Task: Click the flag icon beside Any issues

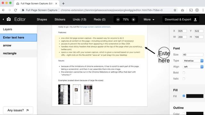Action: pos(28,111)
